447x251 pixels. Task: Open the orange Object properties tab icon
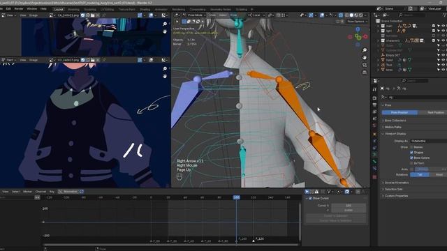coord(374,134)
